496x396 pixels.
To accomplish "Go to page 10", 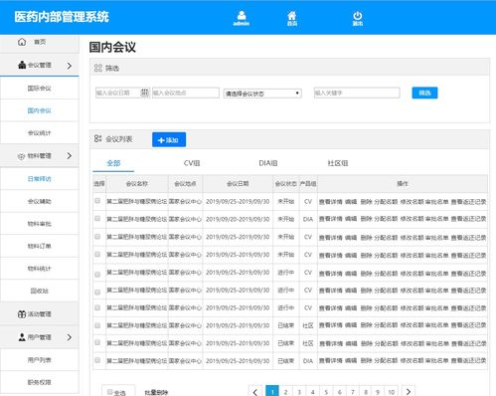I will coord(392,392).
